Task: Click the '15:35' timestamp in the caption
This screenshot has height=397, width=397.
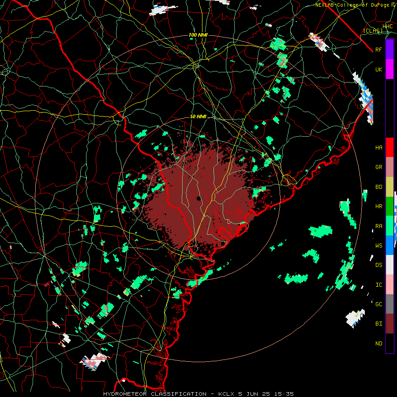Action: (x=284, y=394)
